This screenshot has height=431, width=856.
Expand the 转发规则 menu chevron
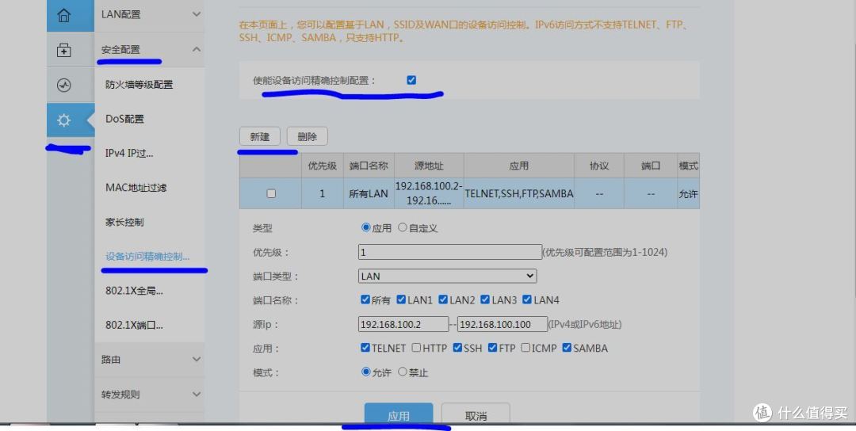click(x=197, y=394)
